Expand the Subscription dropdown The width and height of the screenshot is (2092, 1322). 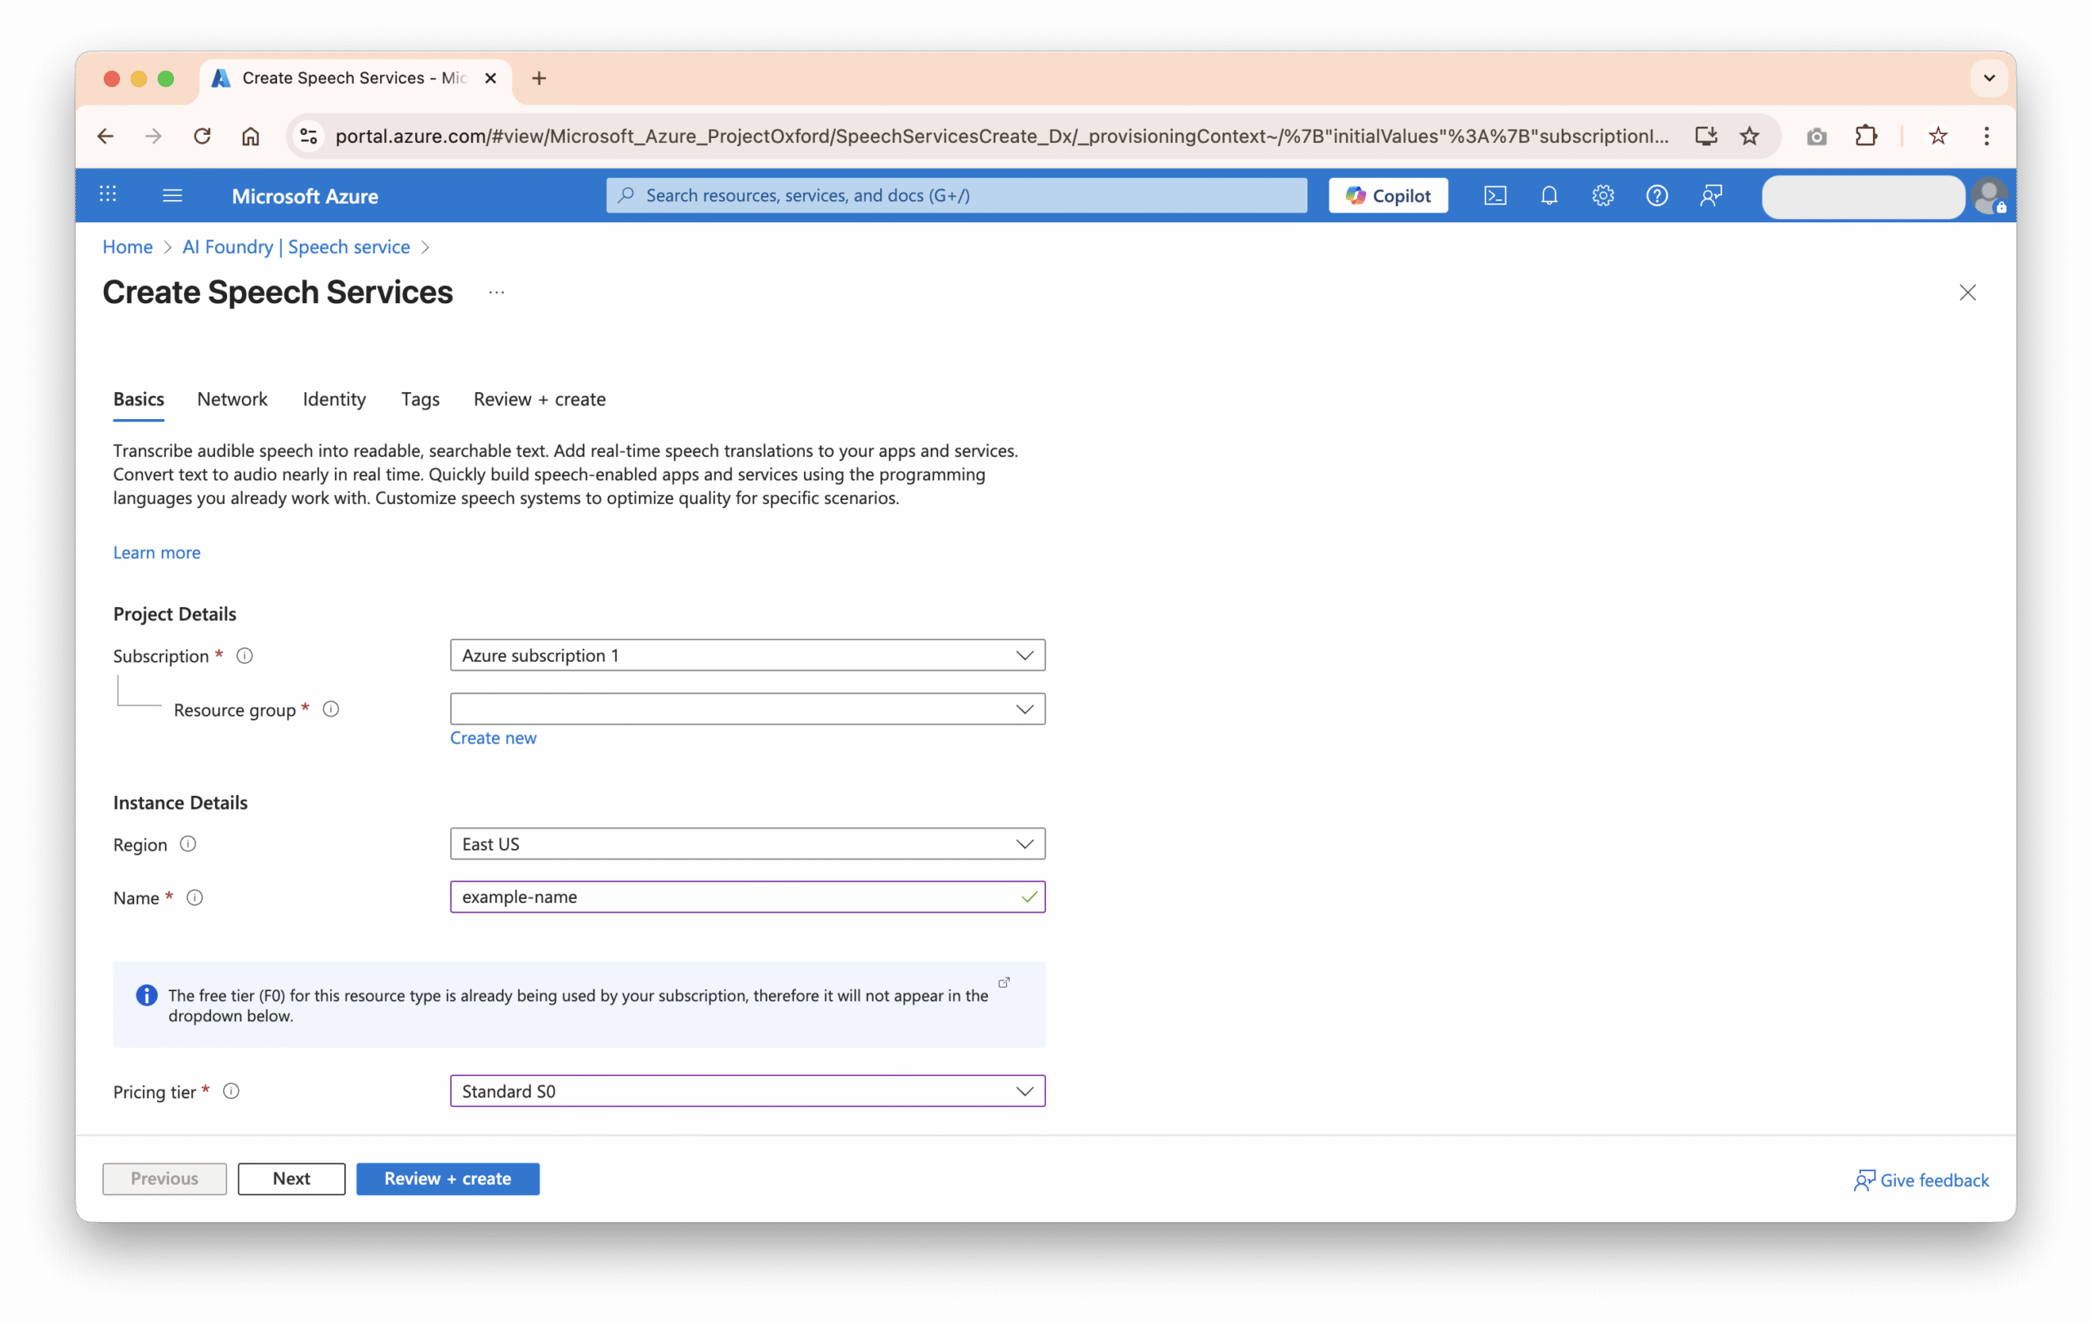tap(747, 655)
